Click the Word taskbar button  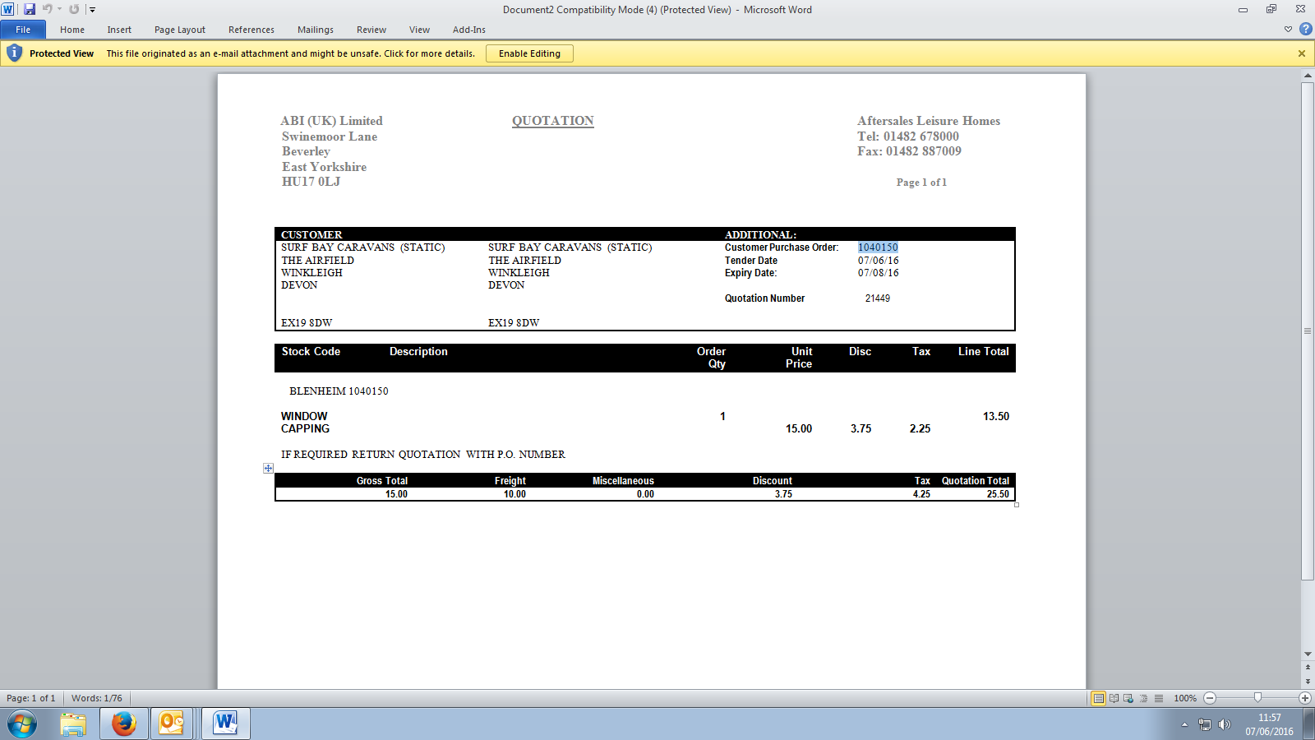225,724
